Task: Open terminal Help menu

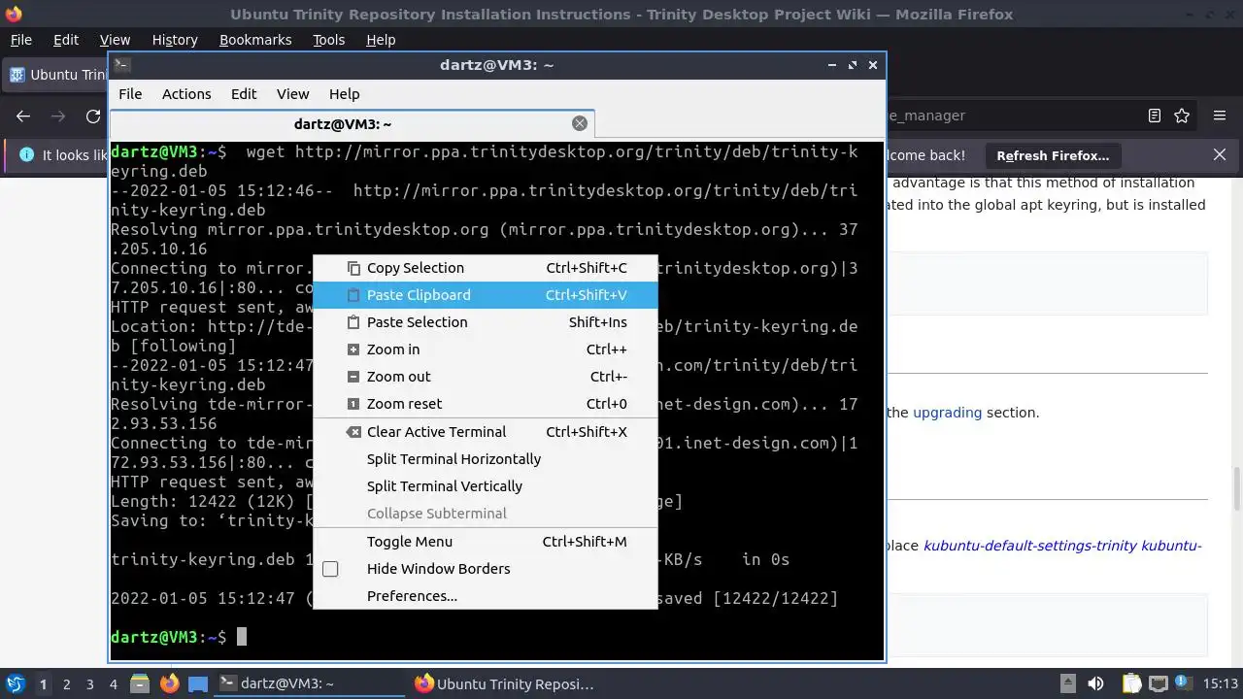Action: click(x=344, y=94)
